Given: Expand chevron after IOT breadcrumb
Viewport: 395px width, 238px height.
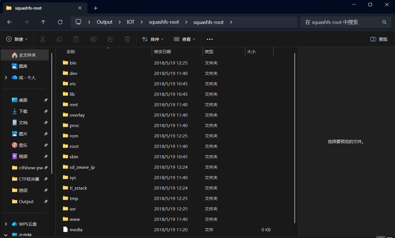Looking at the screenshot, I should point(142,22).
